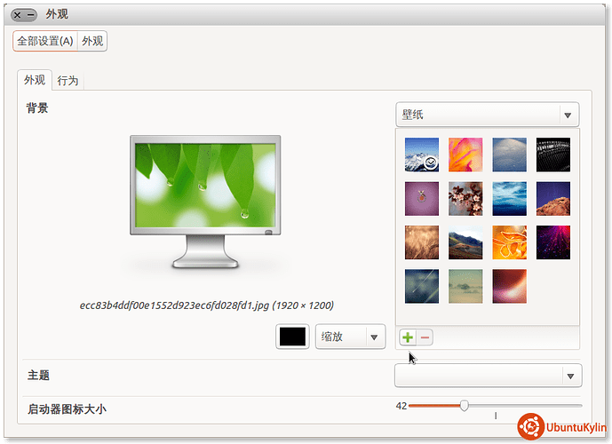Image resolution: width=612 pixels, height=444 pixels.
Task: Pick the golden brown wheat wallpaper
Action: click(422, 242)
